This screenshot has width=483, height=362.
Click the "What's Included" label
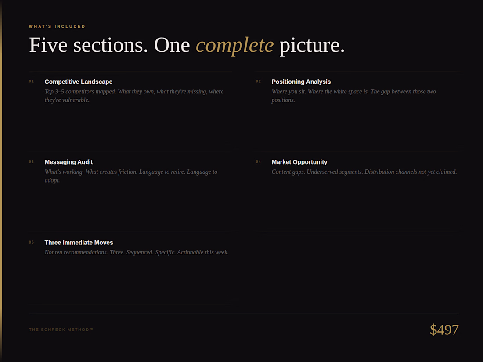tap(57, 26)
